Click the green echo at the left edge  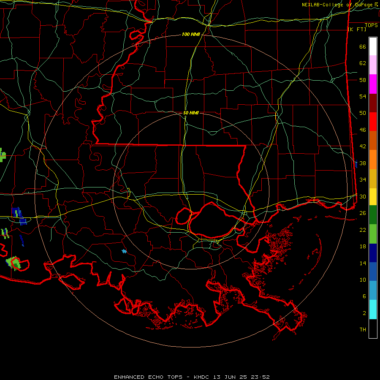click(2, 155)
